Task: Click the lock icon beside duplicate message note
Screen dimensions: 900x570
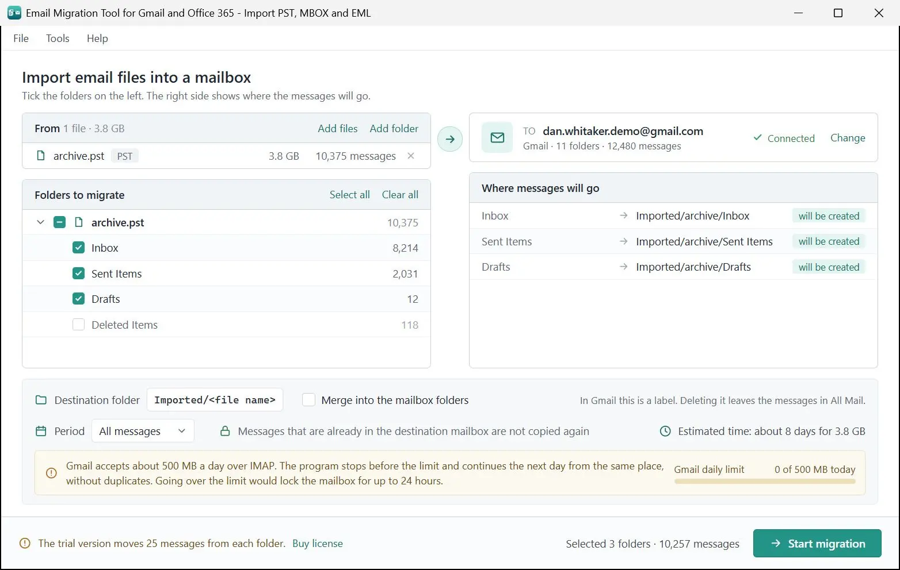Action: click(x=226, y=431)
